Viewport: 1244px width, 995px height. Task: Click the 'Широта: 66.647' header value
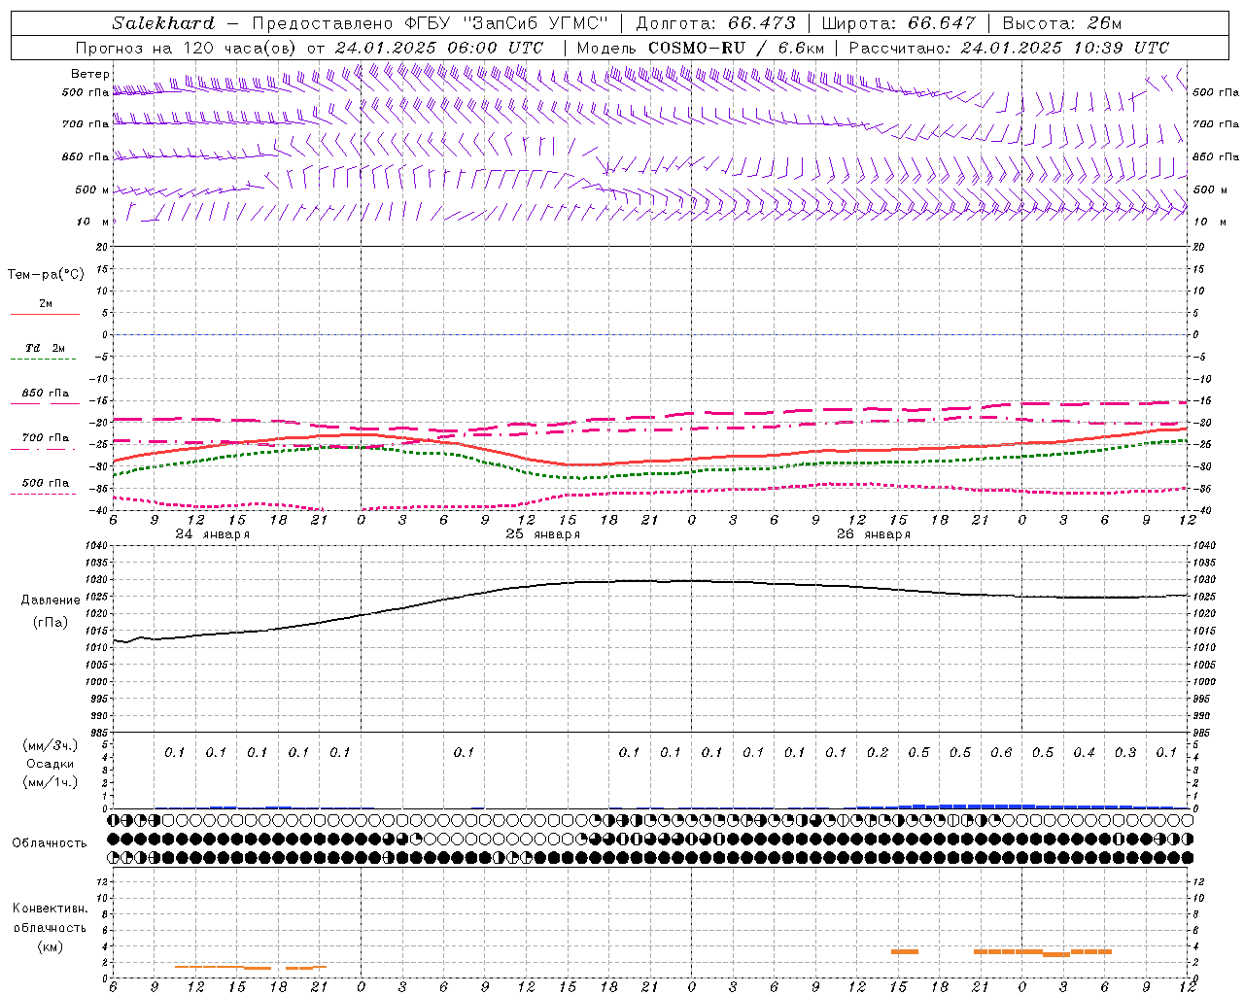(x=898, y=23)
